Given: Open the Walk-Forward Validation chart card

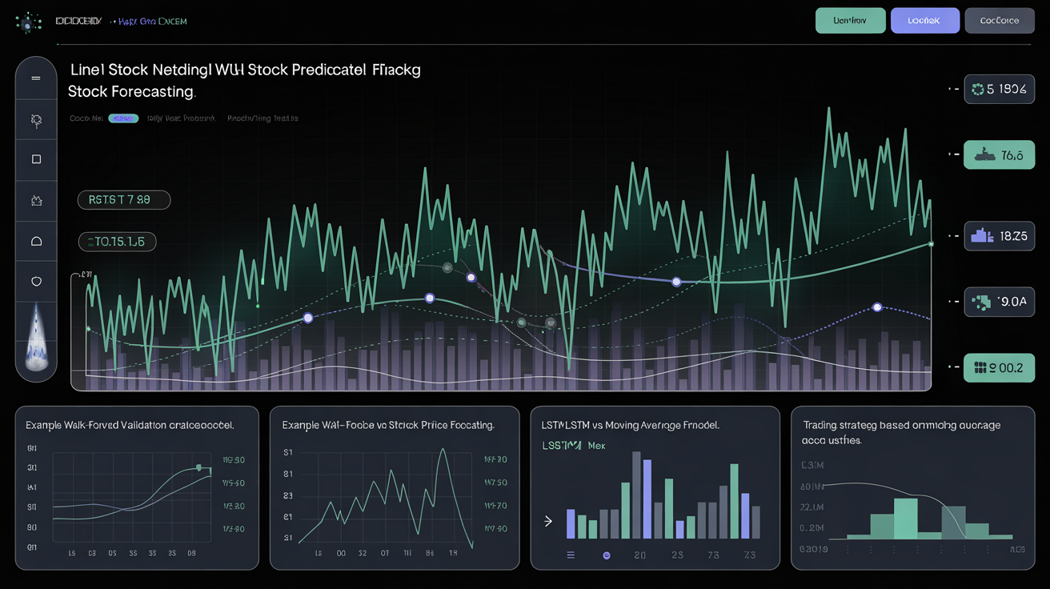Looking at the screenshot, I should tap(137, 487).
